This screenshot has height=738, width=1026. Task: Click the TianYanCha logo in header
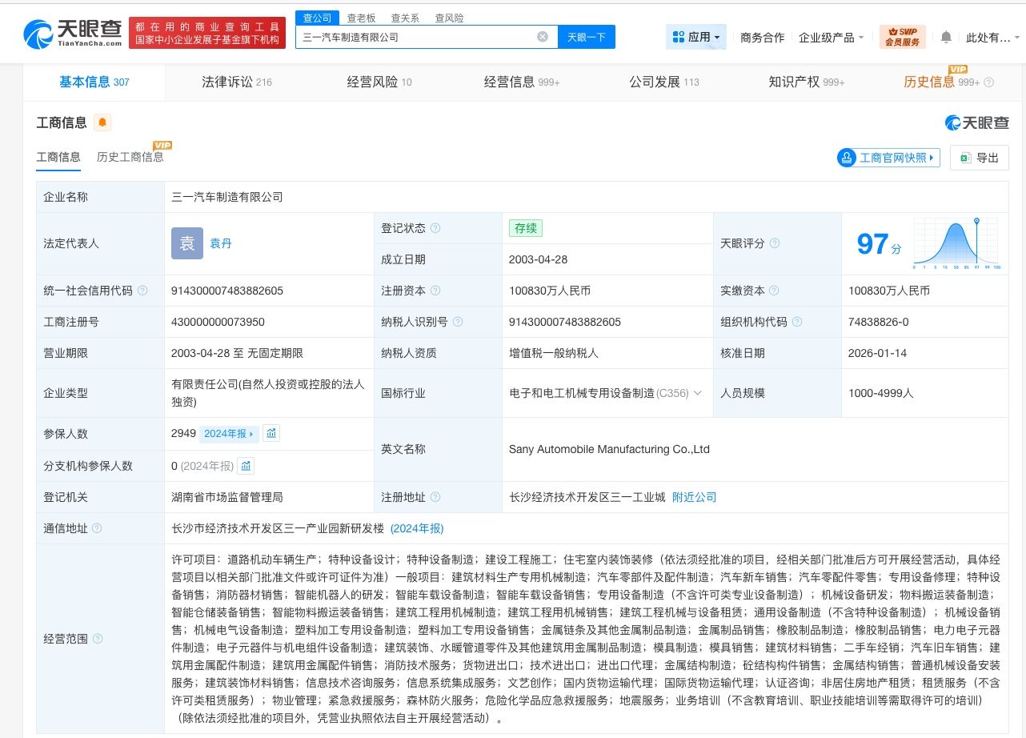tap(72, 34)
